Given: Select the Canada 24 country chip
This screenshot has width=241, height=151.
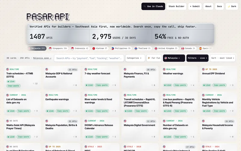Looking at the screenshot, I should [189, 48].
